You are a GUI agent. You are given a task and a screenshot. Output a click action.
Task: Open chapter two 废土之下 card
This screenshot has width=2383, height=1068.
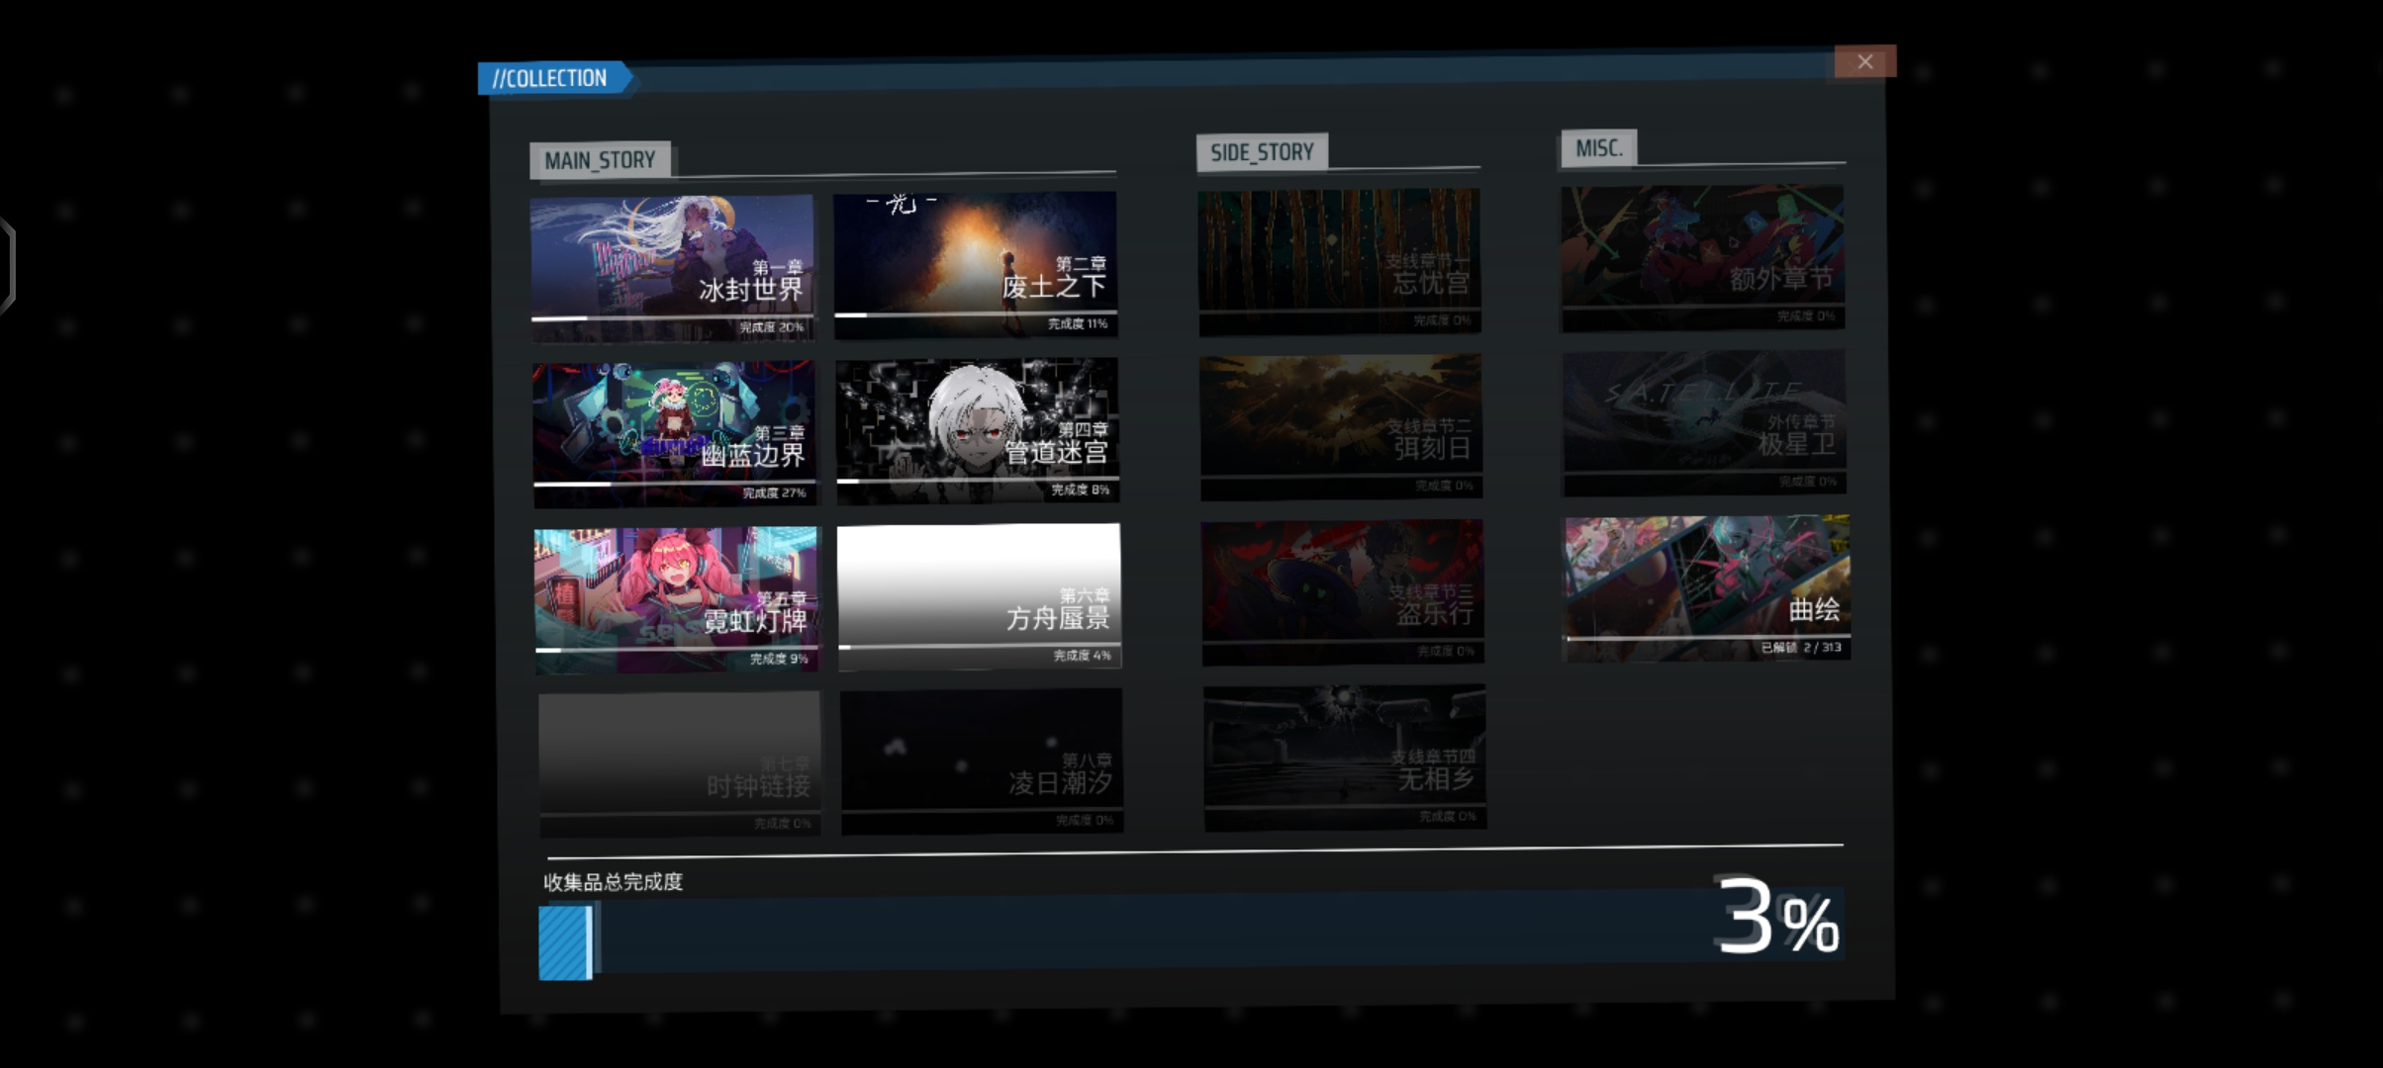[x=976, y=265]
